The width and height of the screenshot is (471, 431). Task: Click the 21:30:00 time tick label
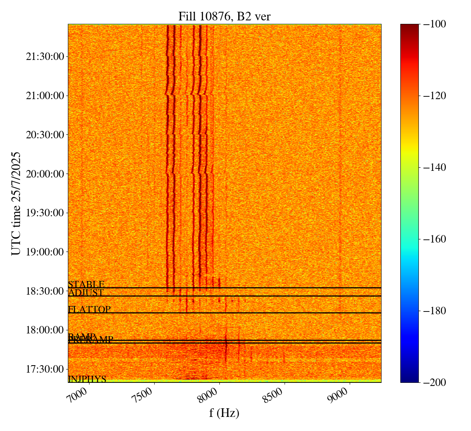tap(45, 56)
